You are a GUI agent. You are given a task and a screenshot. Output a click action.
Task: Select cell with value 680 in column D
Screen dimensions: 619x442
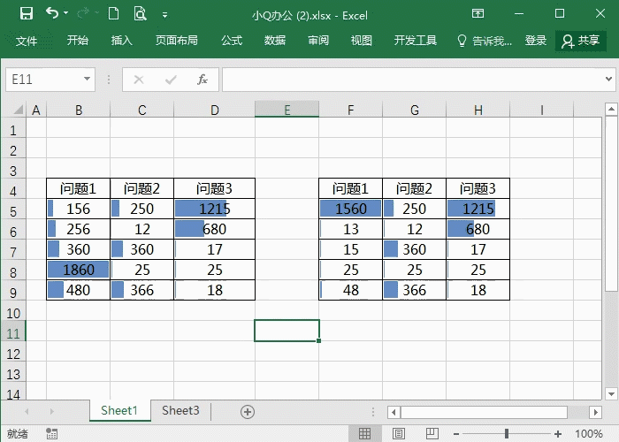pyautogui.click(x=214, y=229)
